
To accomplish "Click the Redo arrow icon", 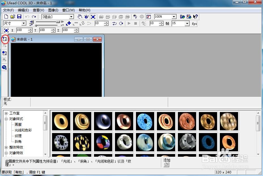I will [x=34, y=17].
